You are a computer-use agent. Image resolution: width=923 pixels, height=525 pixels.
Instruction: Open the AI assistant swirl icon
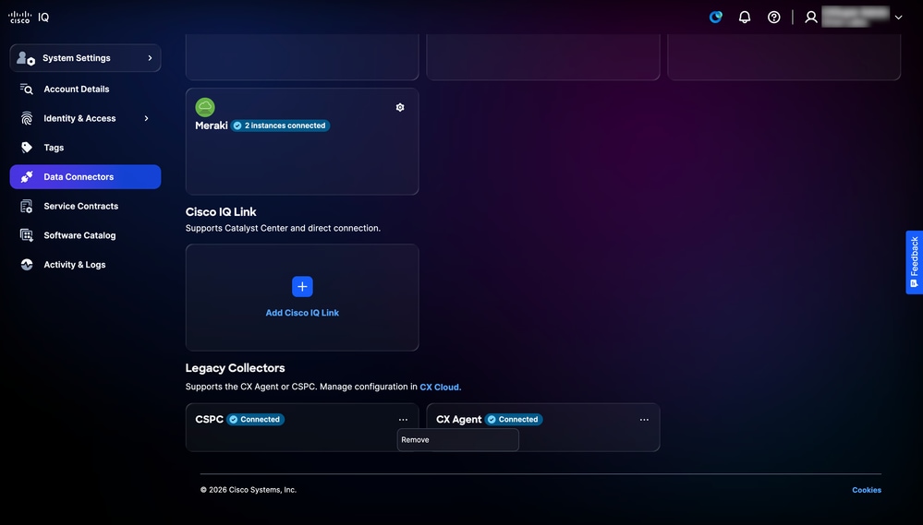[716, 17]
